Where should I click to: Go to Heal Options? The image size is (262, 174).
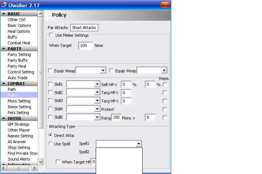[x=19, y=31]
